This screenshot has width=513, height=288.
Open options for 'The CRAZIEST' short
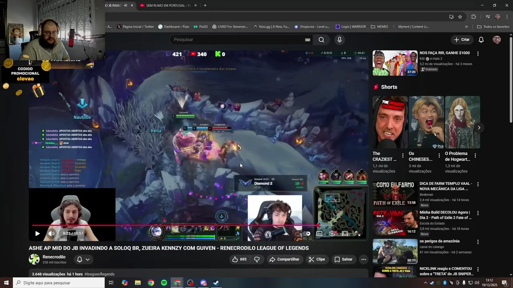(x=403, y=156)
